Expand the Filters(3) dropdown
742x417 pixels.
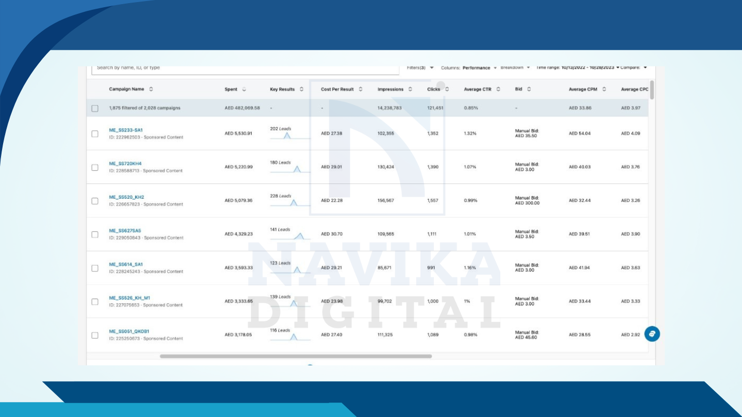(x=420, y=67)
